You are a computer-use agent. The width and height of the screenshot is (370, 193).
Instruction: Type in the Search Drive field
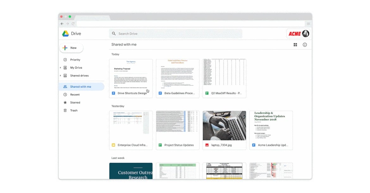(177, 34)
